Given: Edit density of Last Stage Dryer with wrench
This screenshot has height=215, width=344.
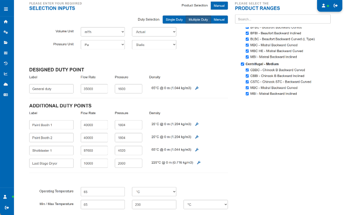Looking at the screenshot, I should (199, 163).
